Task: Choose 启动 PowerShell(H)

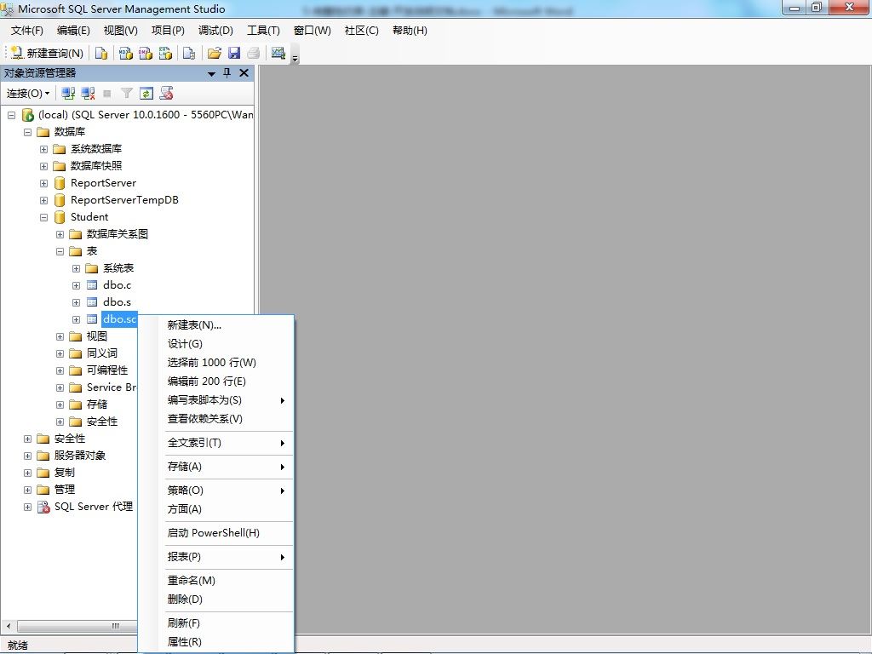Action: [x=215, y=533]
